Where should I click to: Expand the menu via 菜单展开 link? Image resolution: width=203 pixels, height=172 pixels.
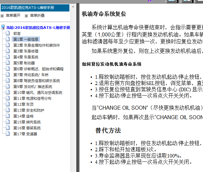click(13, 15)
